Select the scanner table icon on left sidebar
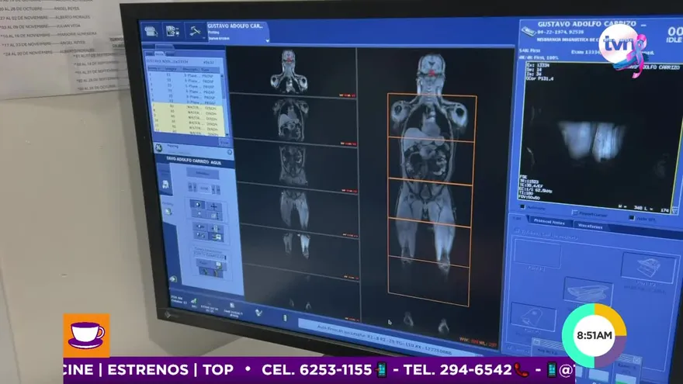This screenshot has height=384, width=683. [x=166, y=185]
